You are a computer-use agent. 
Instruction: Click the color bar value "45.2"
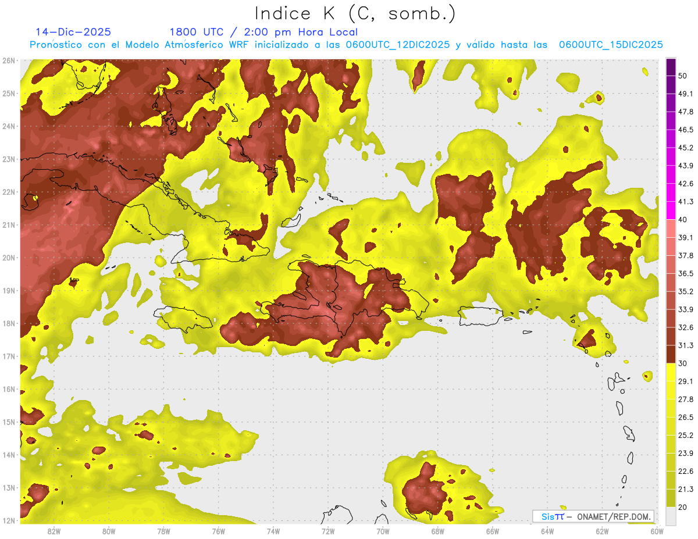(x=686, y=148)
